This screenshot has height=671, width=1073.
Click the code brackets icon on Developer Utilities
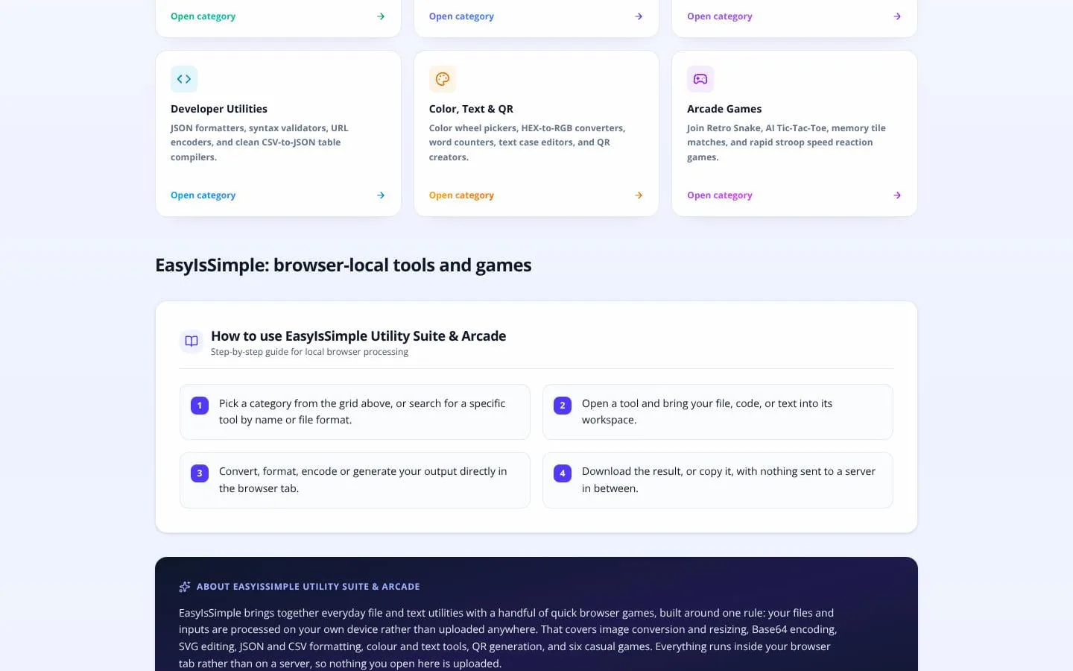184,79
